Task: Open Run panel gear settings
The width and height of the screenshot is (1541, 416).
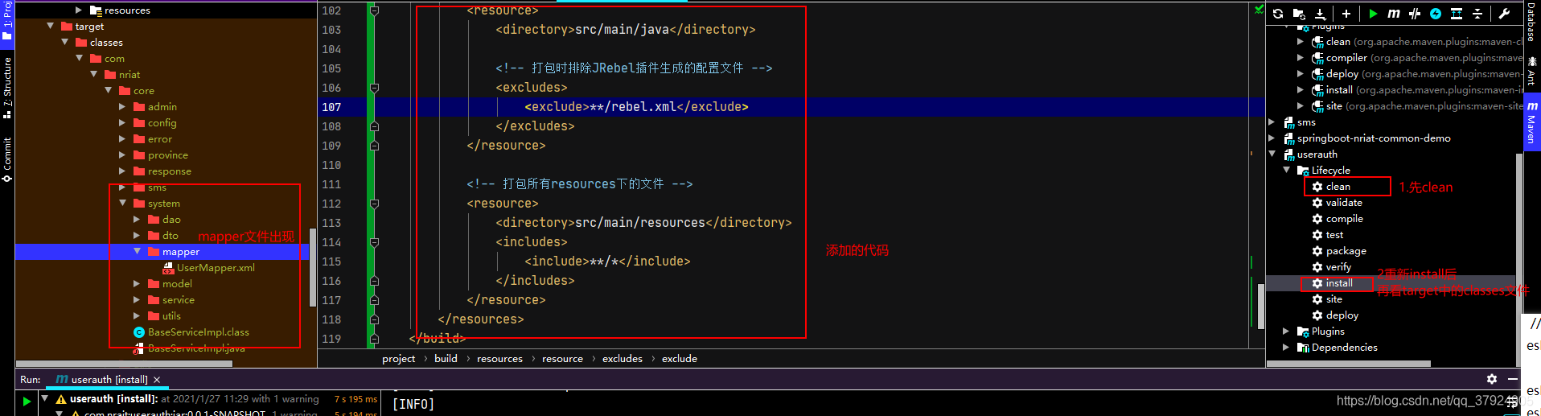Action: [x=1492, y=379]
